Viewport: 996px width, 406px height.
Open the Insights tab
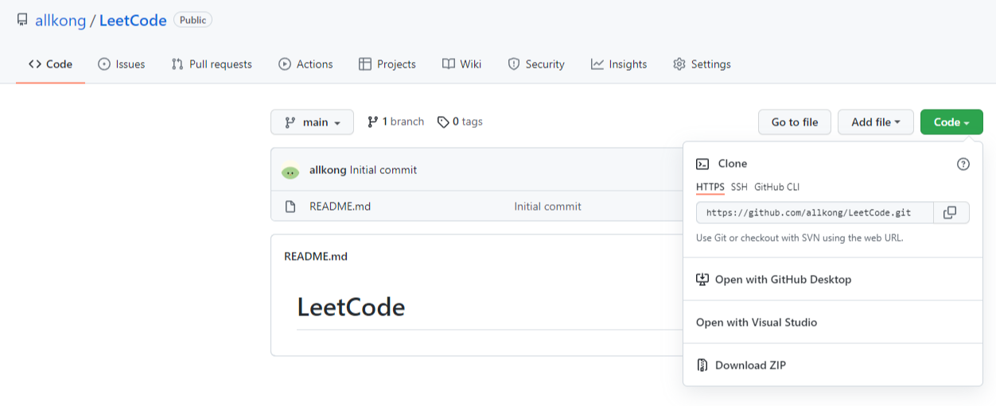tap(619, 64)
